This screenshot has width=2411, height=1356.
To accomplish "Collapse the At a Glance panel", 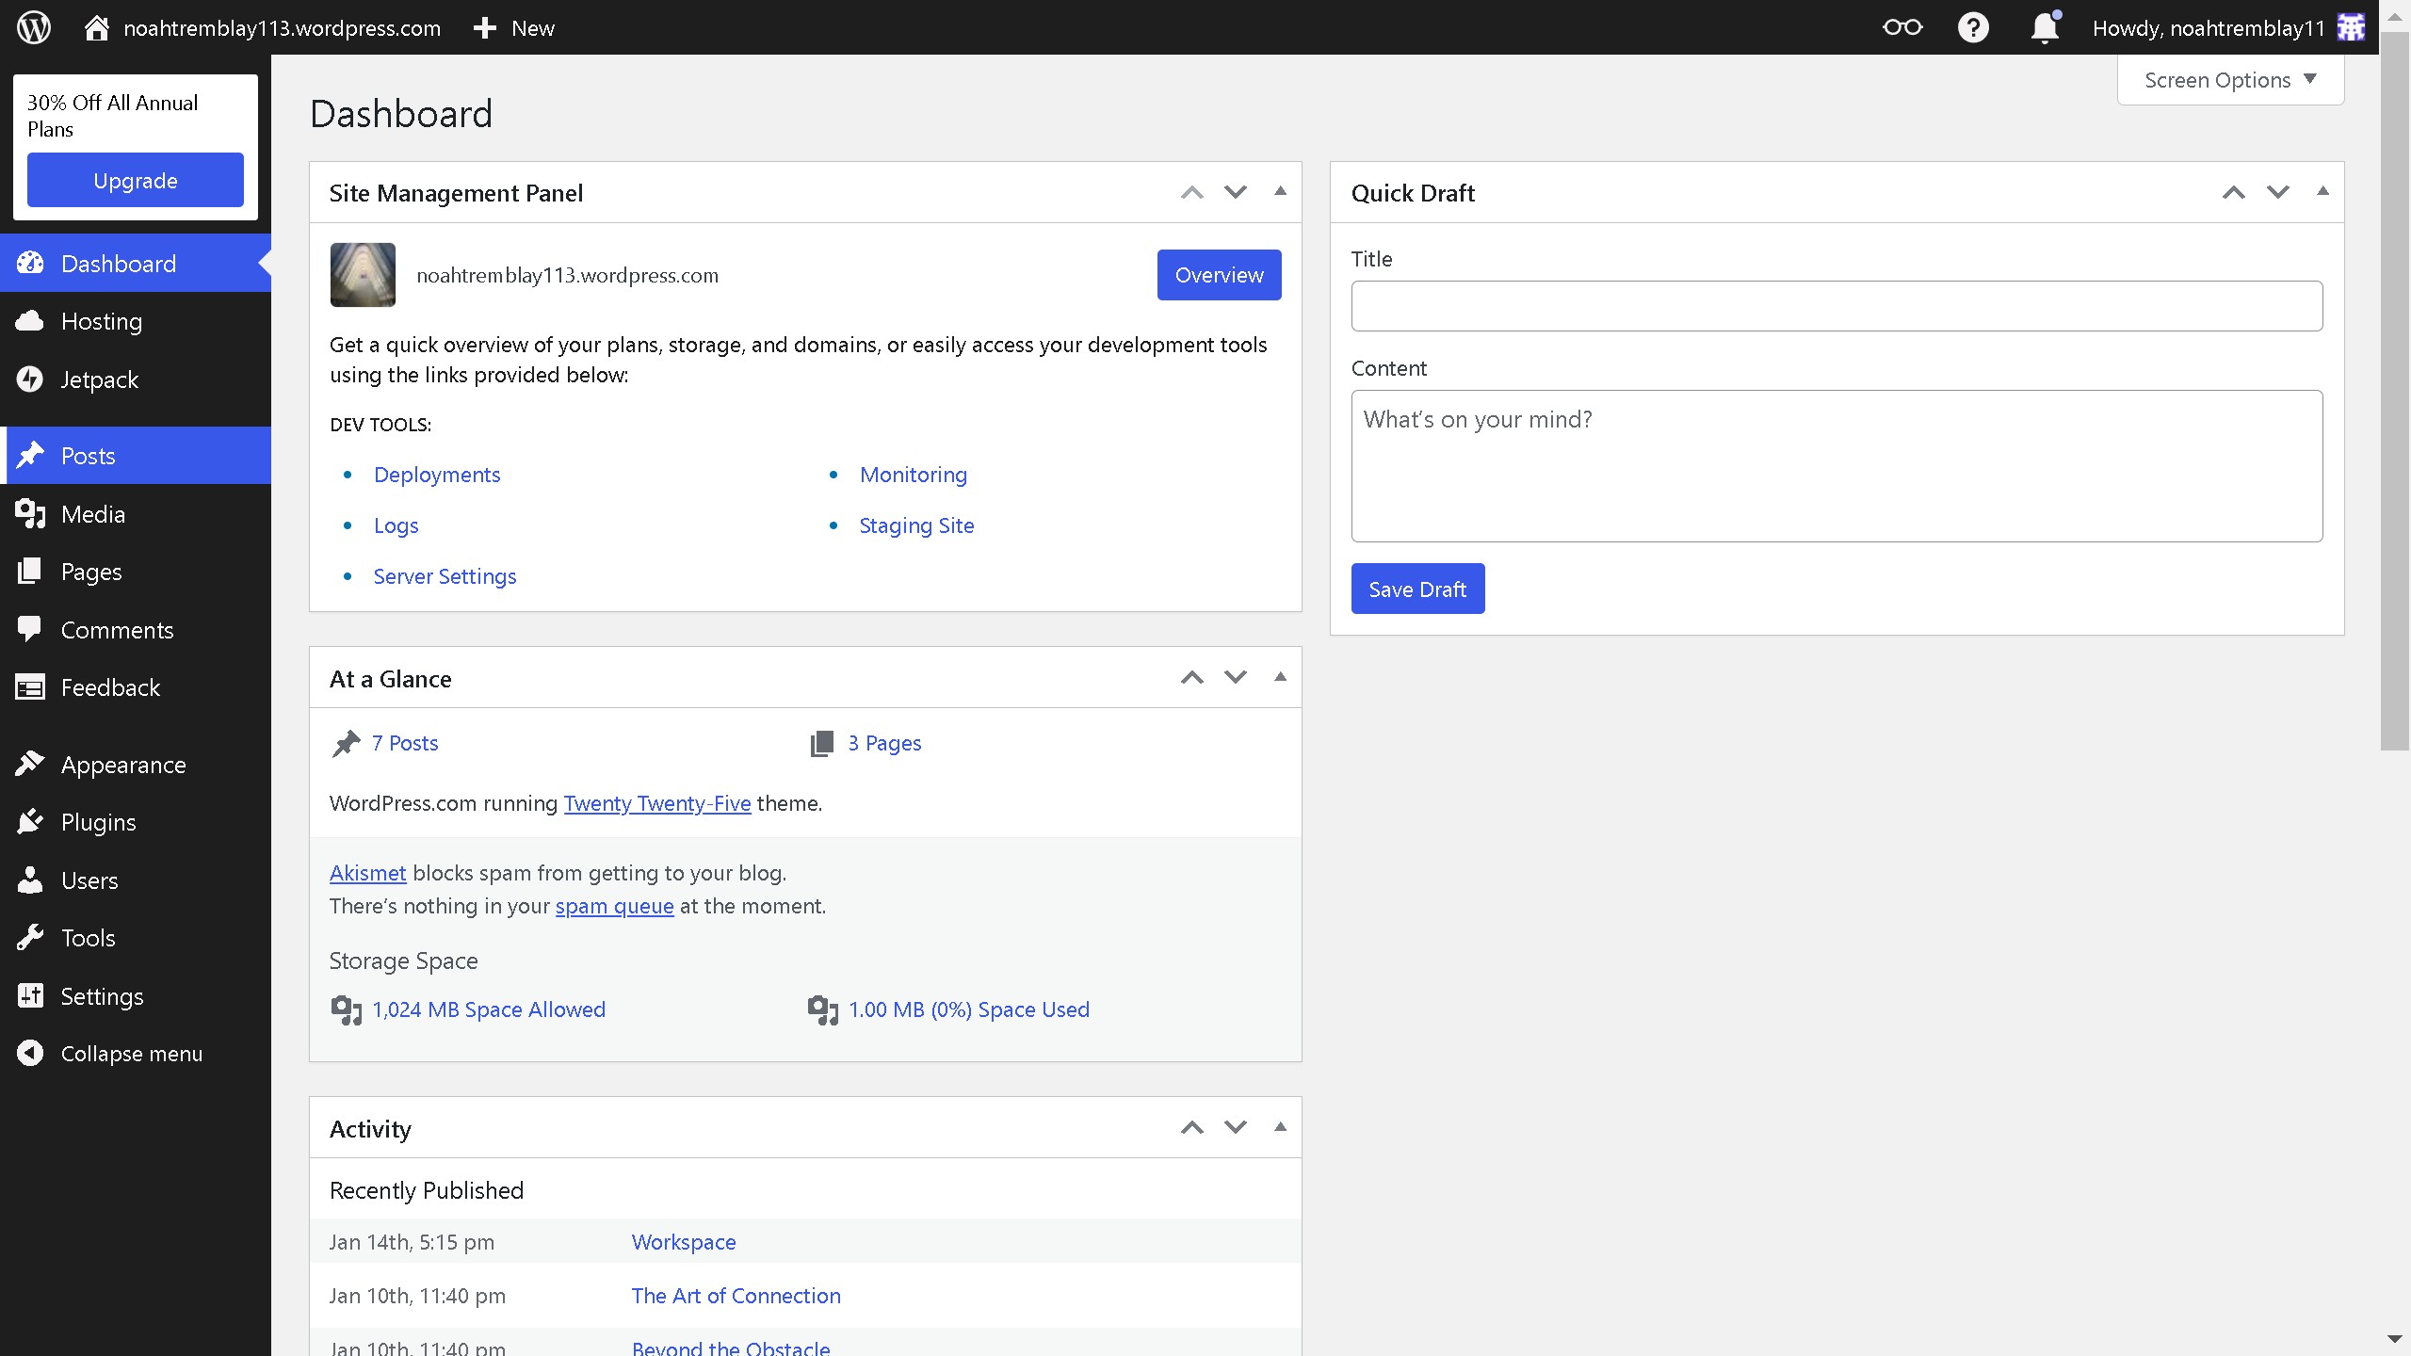I will click(1280, 676).
